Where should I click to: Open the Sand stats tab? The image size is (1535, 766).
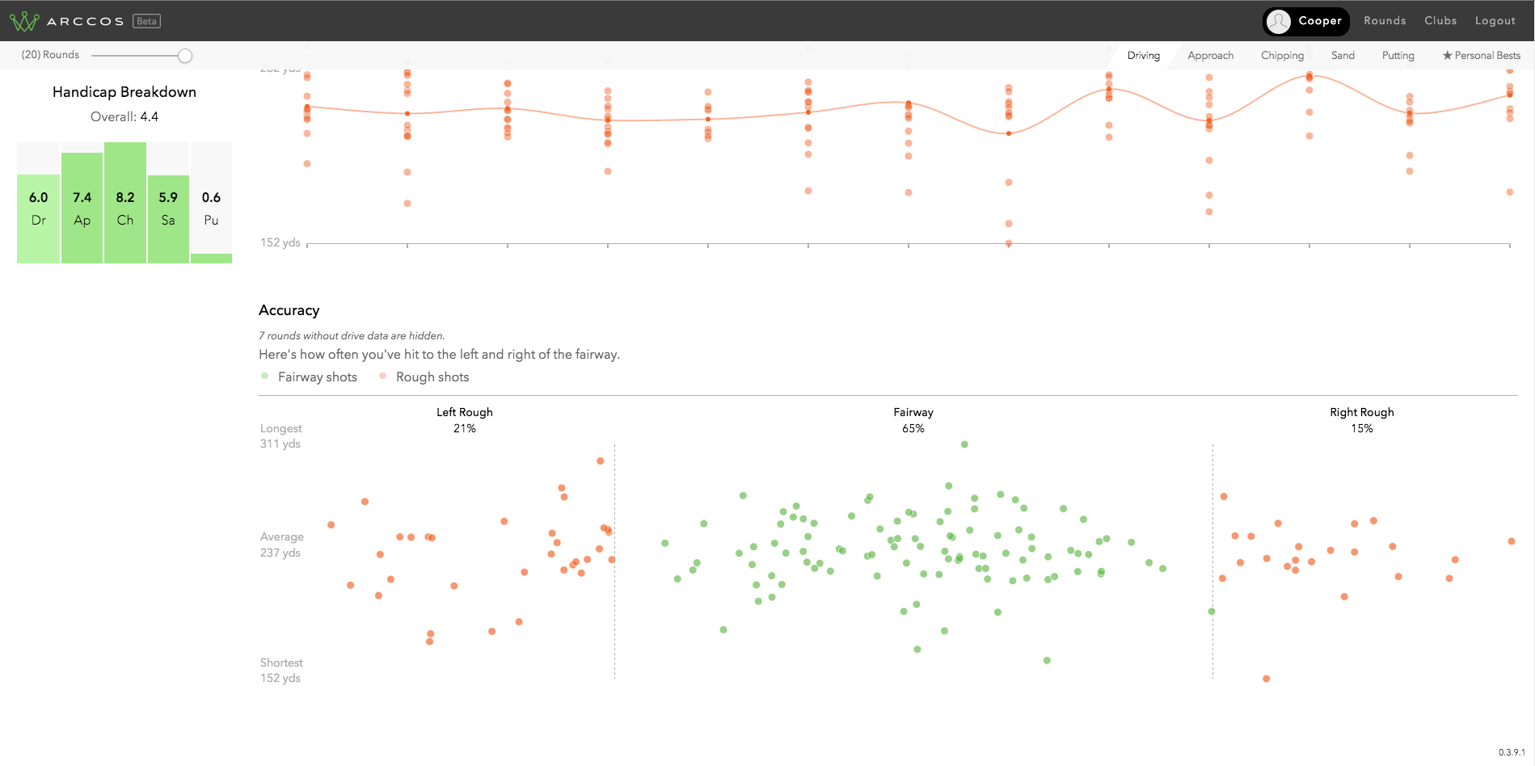tap(1343, 56)
